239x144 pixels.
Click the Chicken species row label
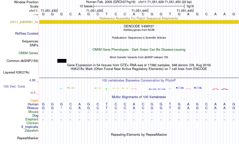click(32, 123)
